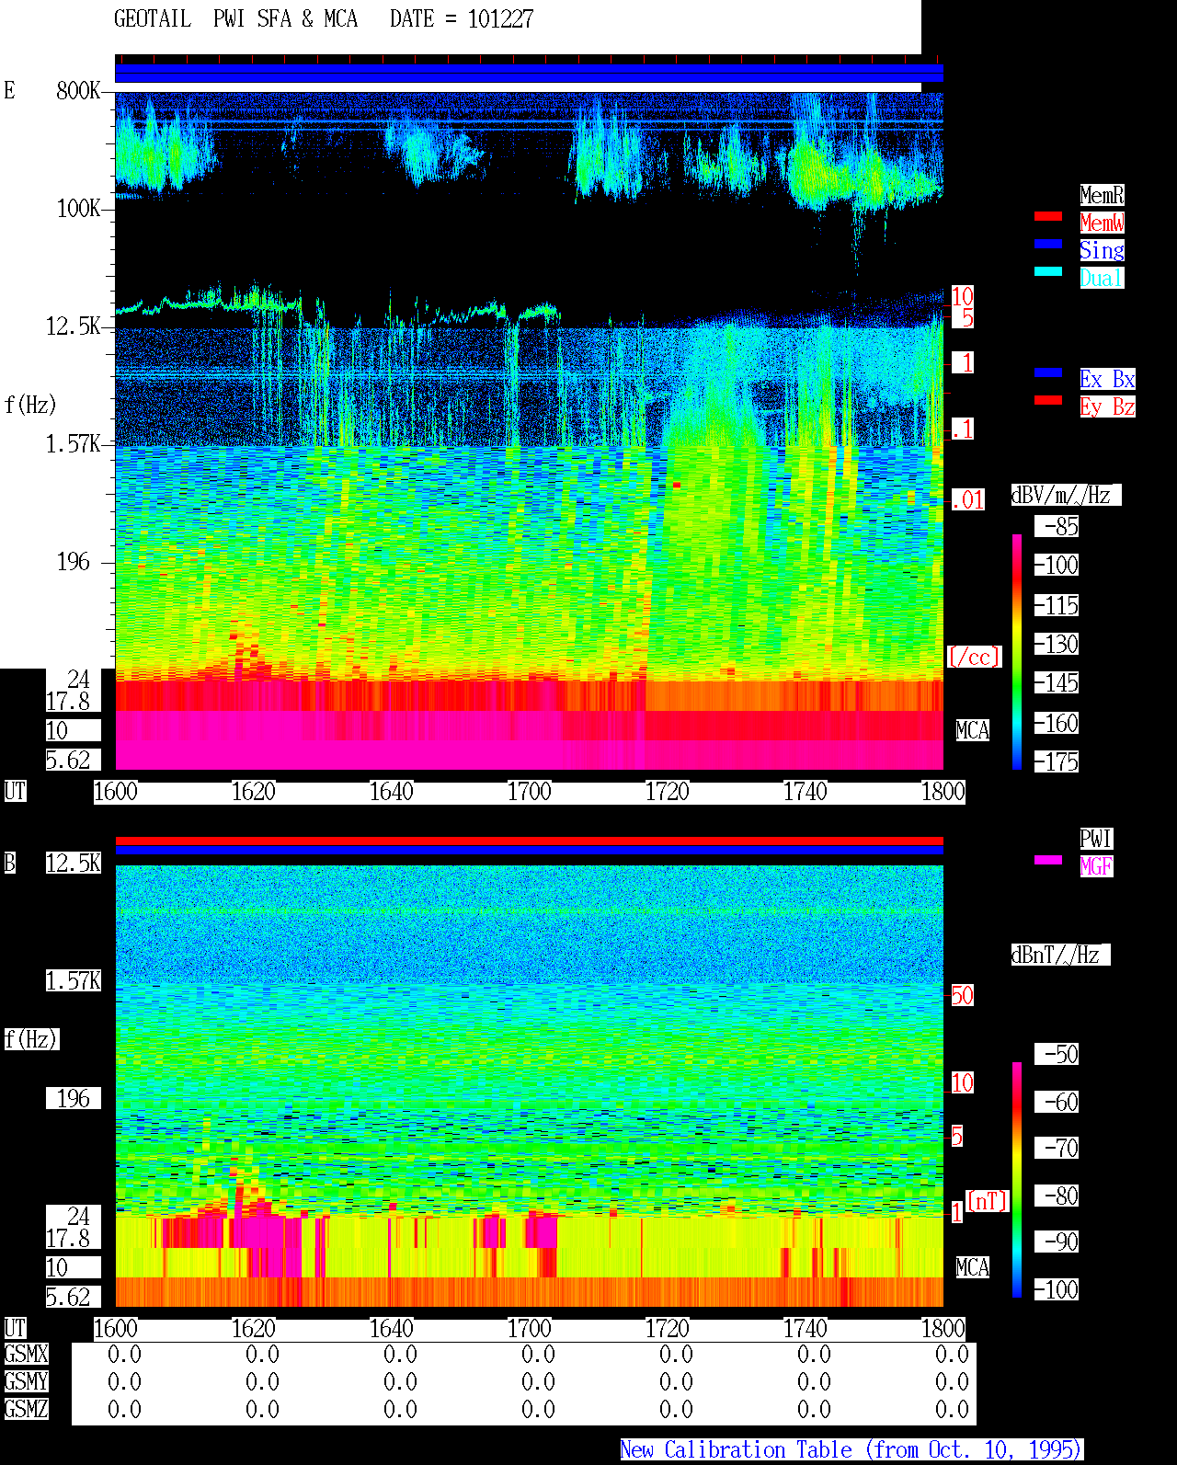
Task: Click the MCA label beside the E panel
Action: pos(973,730)
